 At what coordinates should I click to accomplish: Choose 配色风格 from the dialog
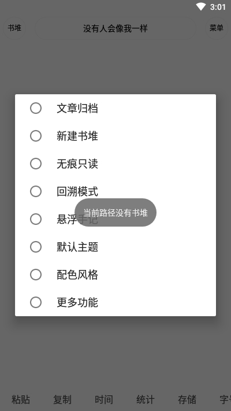[115, 275]
